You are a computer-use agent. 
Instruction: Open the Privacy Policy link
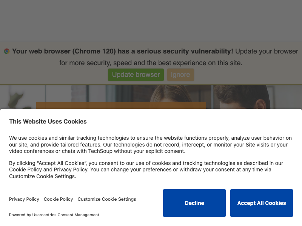[24, 199]
